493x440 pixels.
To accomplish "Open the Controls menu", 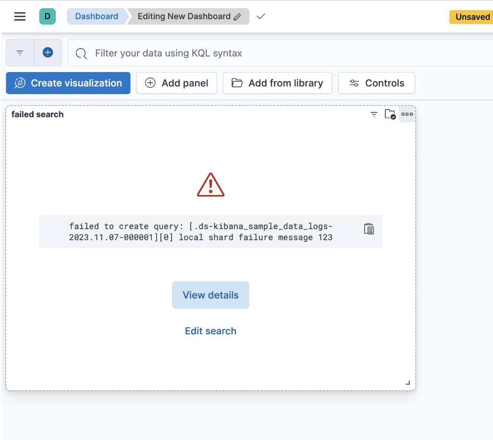I will (376, 83).
